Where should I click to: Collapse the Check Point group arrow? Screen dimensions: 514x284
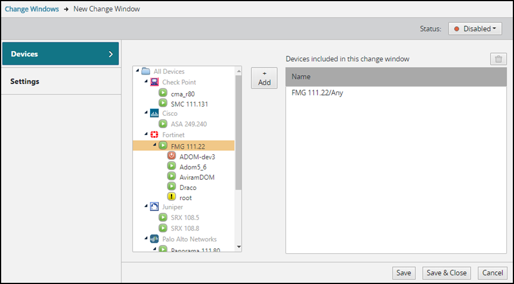[x=146, y=82]
